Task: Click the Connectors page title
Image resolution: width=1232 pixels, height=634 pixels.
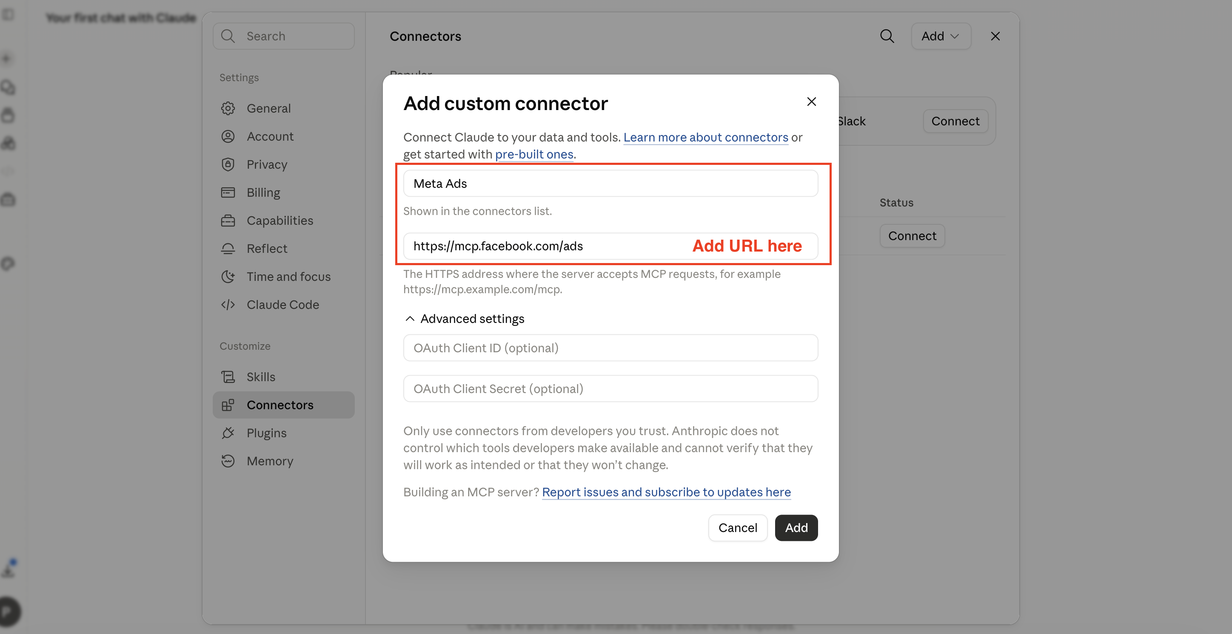Action: (x=425, y=36)
